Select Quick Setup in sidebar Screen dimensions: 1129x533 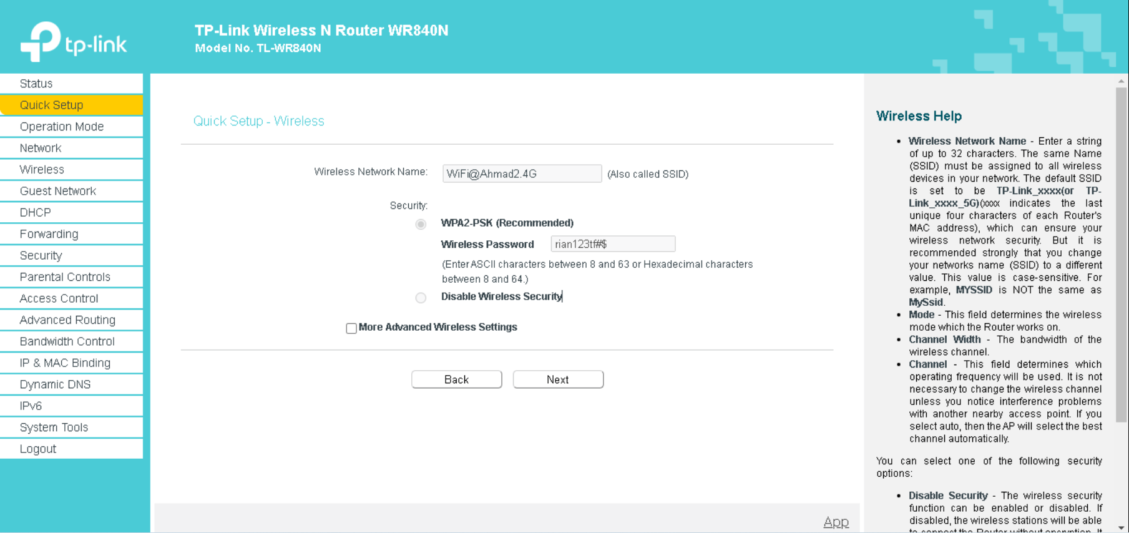[71, 105]
